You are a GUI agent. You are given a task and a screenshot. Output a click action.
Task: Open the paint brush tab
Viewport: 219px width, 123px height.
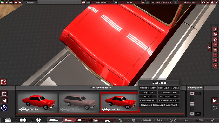tap(81, 120)
